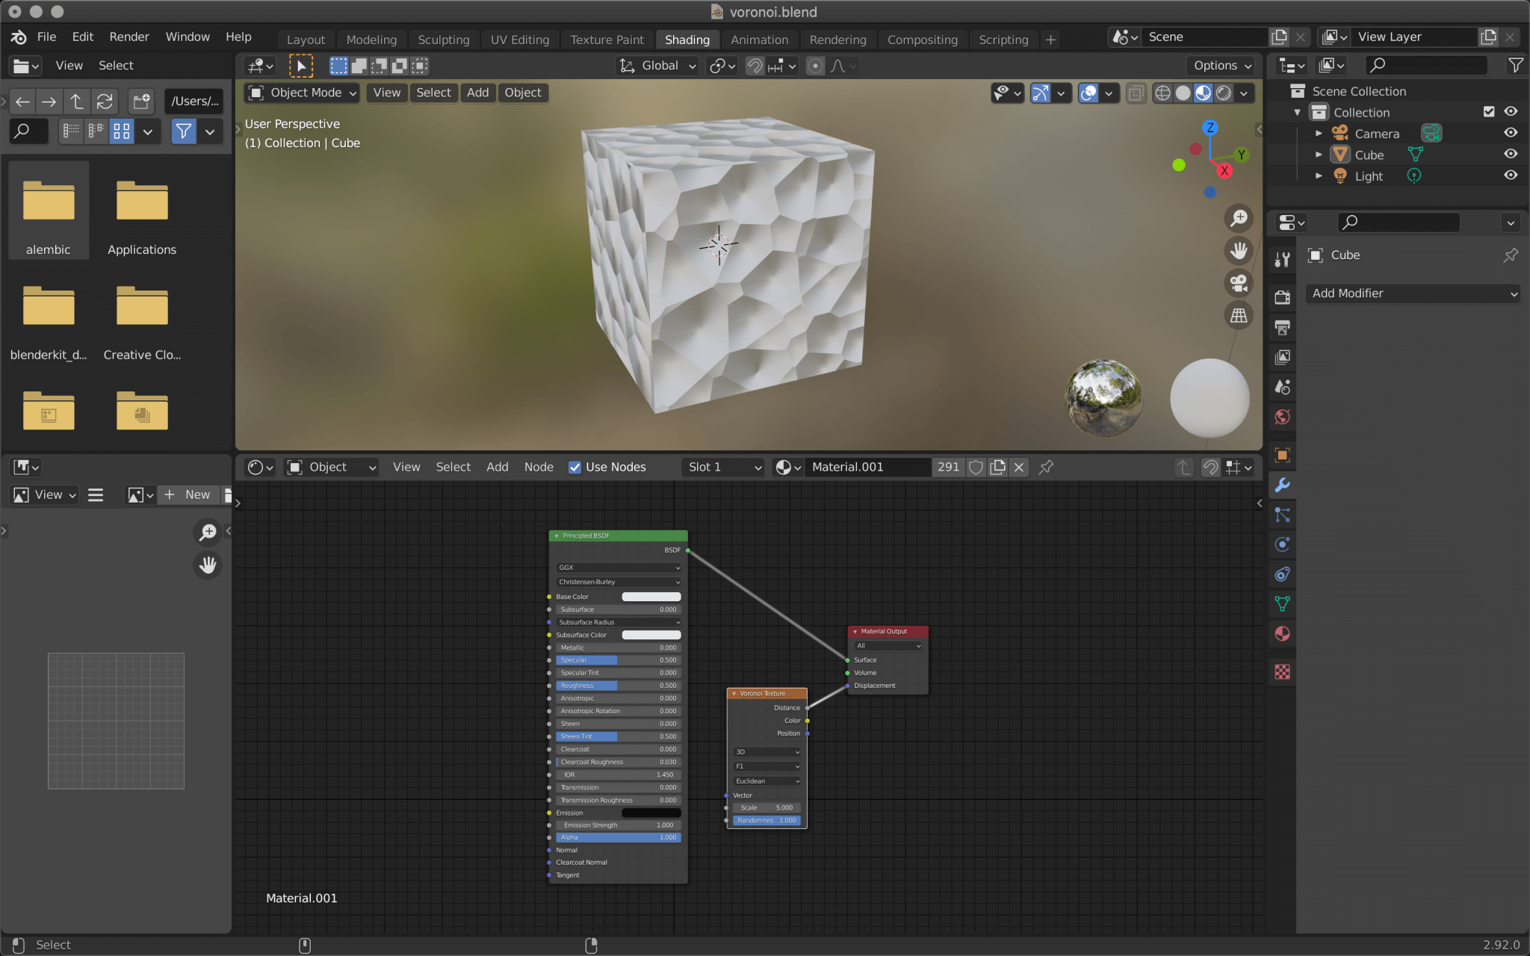Image resolution: width=1530 pixels, height=956 pixels.
Task: Open the Render Properties tab
Action: 1283,297
